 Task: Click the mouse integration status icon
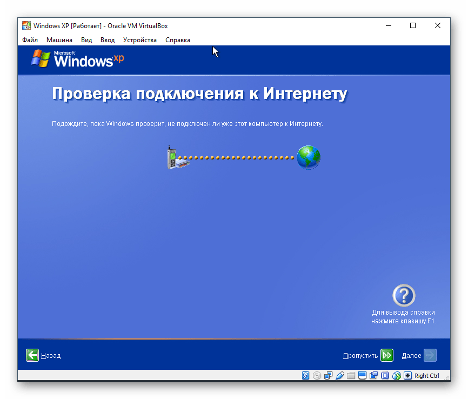[396, 375]
